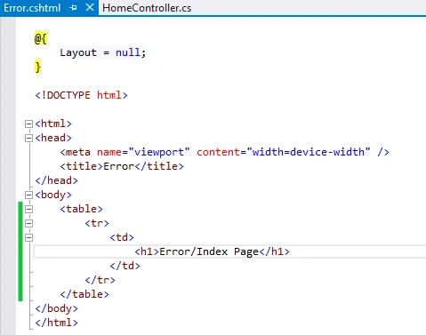The height and width of the screenshot is (335, 426).
Task: Click the closing </html> tag
Action: tap(56, 323)
